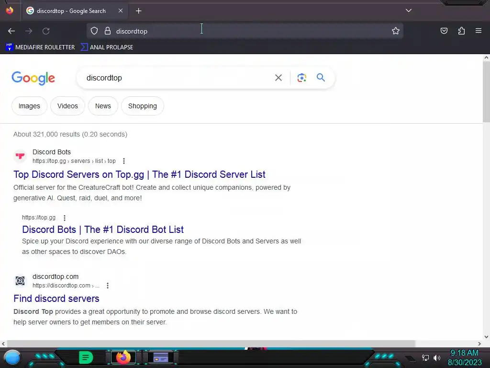Image resolution: width=490 pixels, height=368 pixels.
Task: Open the green notes app on the taskbar
Action: 86,357
